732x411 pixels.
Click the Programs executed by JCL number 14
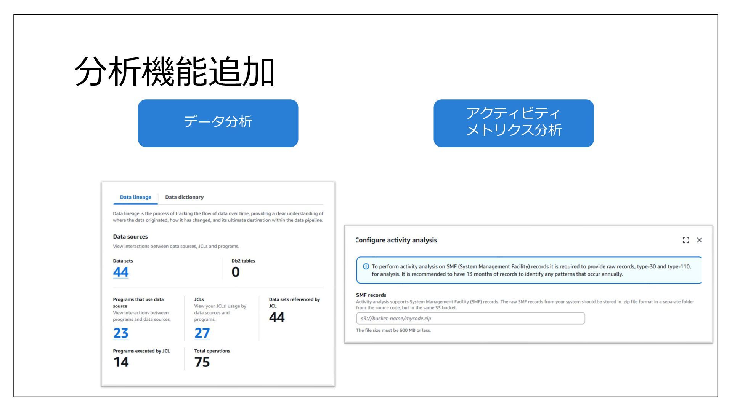[x=121, y=362]
